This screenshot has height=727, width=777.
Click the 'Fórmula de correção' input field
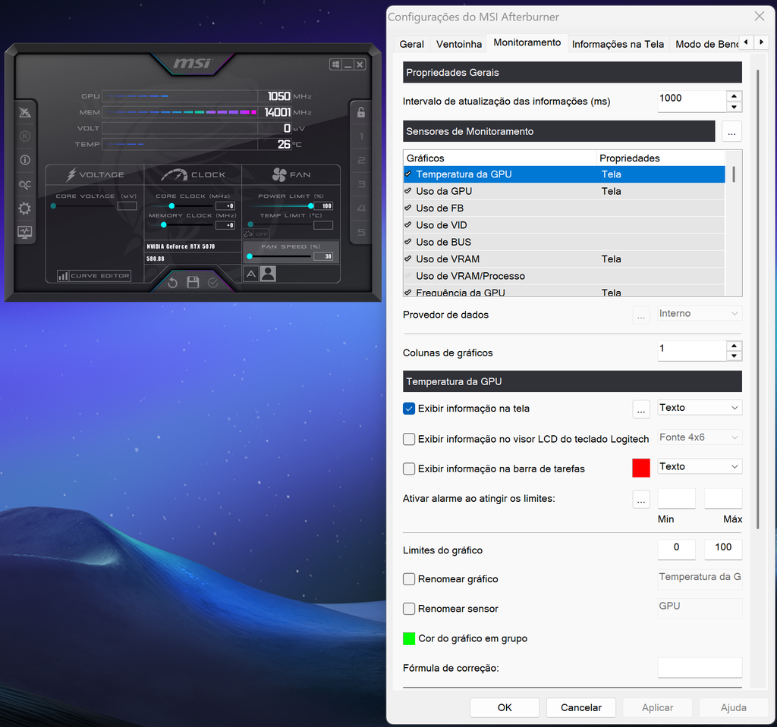700,668
